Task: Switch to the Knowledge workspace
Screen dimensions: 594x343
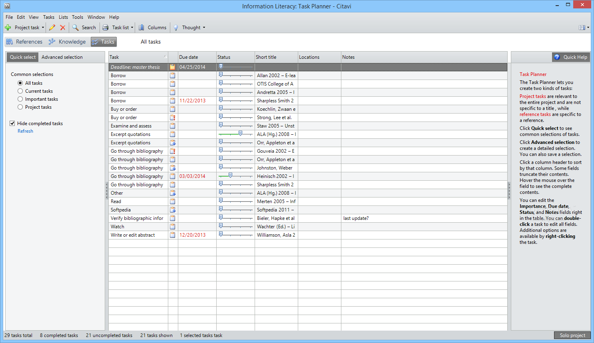Action: (67, 42)
